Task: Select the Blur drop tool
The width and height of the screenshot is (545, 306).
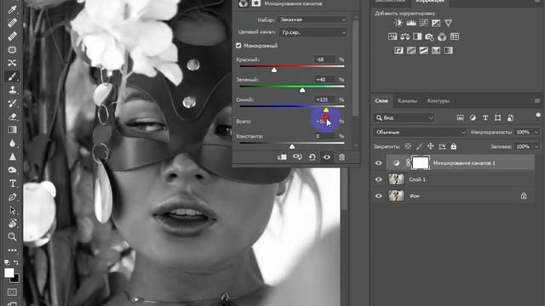Action: tap(12, 143)
